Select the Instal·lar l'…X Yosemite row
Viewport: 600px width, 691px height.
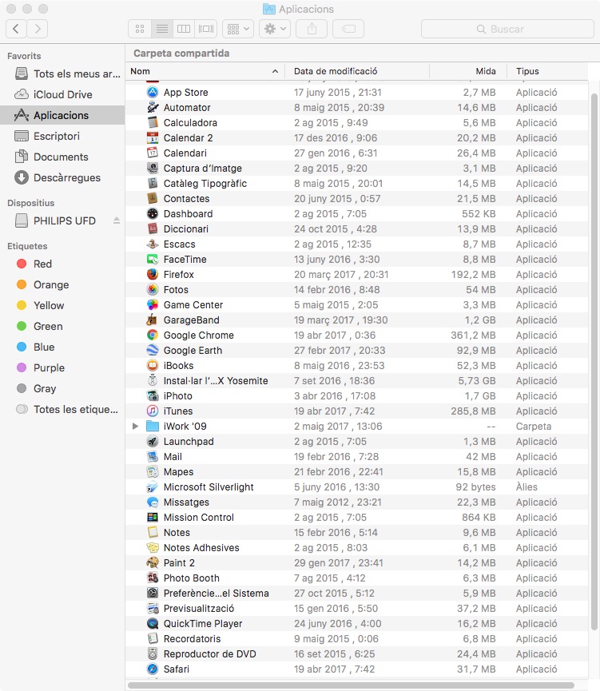point(356,380)
